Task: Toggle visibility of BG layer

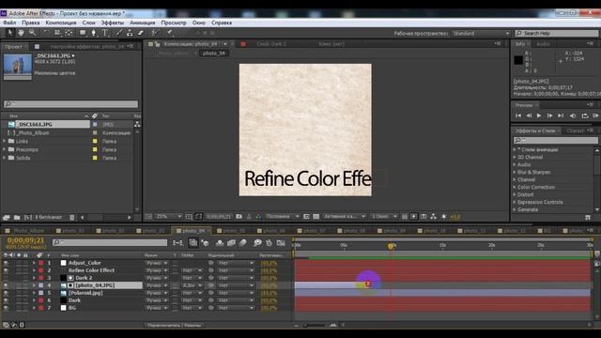Action: click(6, 308)
